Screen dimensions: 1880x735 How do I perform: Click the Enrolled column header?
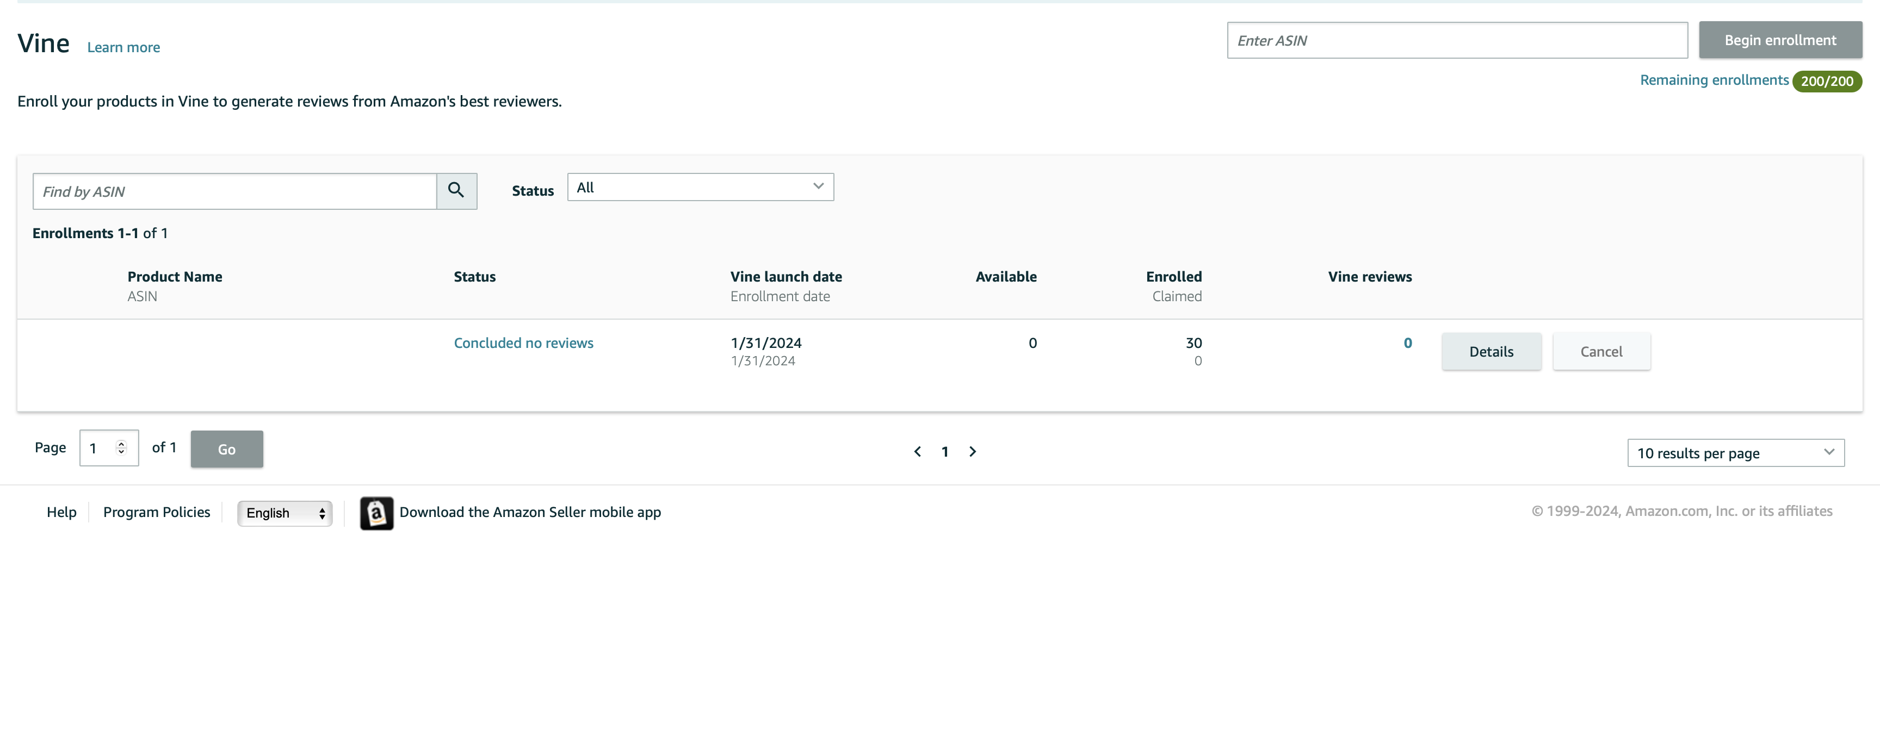click(1173, 276)
